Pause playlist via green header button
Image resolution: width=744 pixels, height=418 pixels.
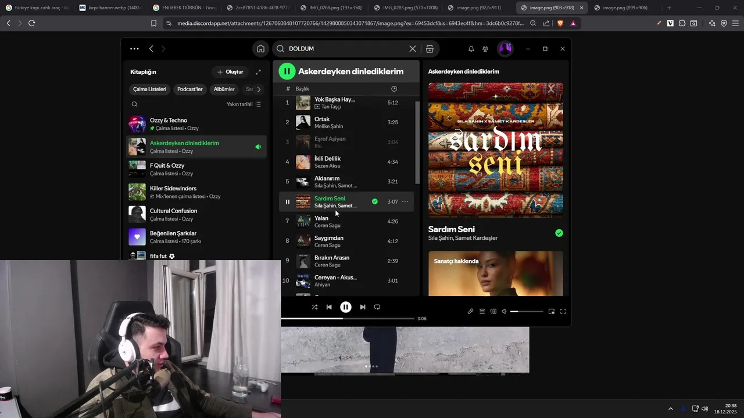click(287, 71)
